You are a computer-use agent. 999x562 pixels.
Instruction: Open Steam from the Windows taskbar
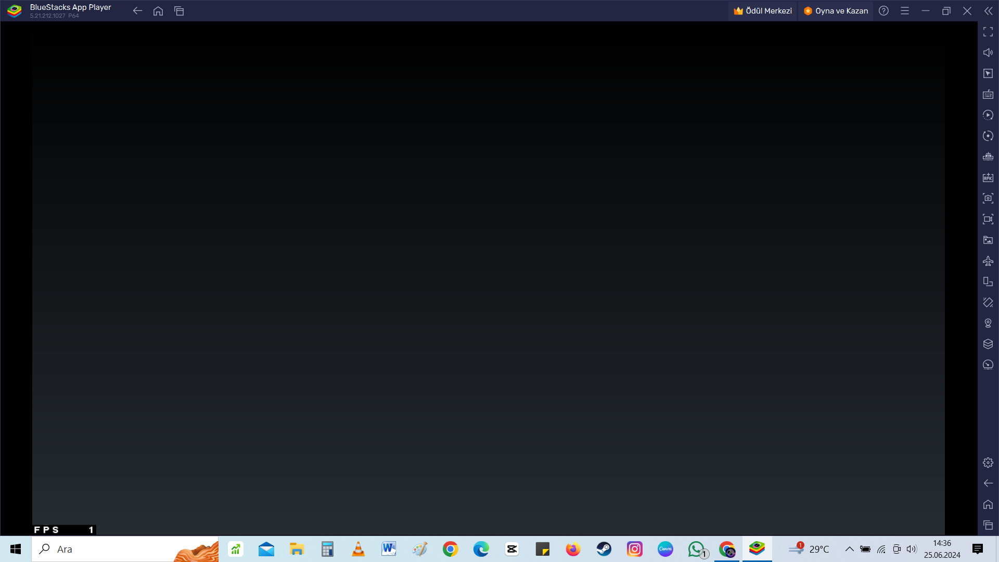click(604, 549)
